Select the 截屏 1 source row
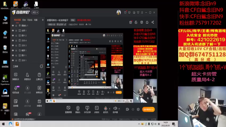Viewport: 226px width, 127px height. point(28,51)
